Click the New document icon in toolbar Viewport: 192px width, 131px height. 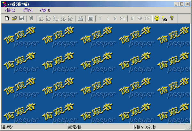(6, 18)
